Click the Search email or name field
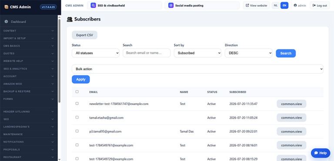Screen dimensions: 334x161 pos(147,53)
